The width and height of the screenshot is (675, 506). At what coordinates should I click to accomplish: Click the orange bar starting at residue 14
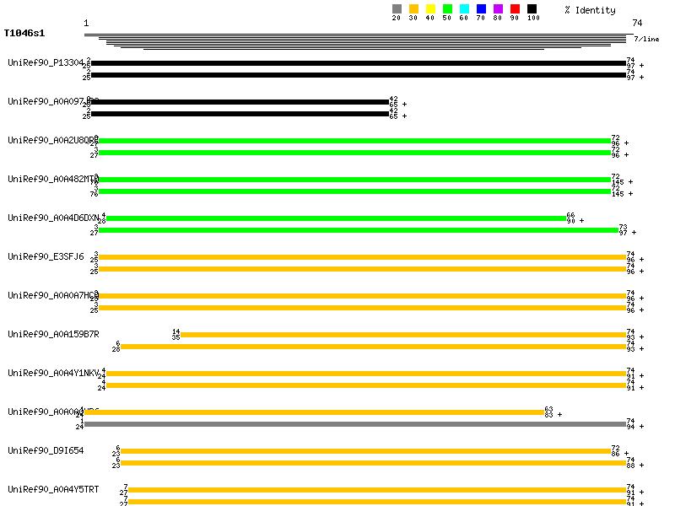[x=402, y=335]
